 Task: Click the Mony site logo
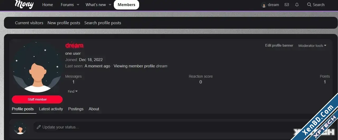24,4
